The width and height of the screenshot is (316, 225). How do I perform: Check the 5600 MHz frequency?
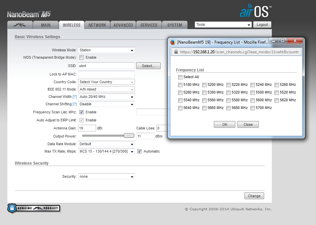(252, 100)
